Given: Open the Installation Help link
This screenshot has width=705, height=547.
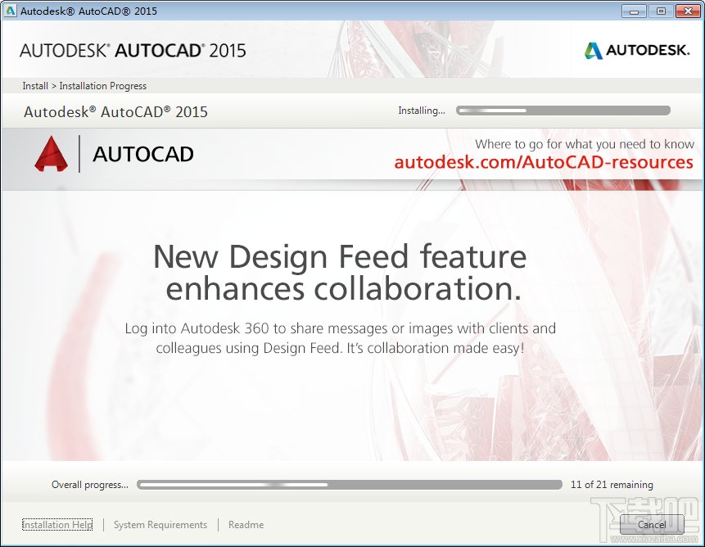Looking at the screenshot, I should 56,525.
